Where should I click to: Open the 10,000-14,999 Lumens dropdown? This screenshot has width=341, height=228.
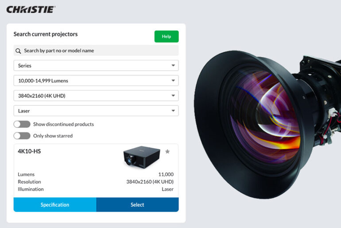tap(96, 81)
